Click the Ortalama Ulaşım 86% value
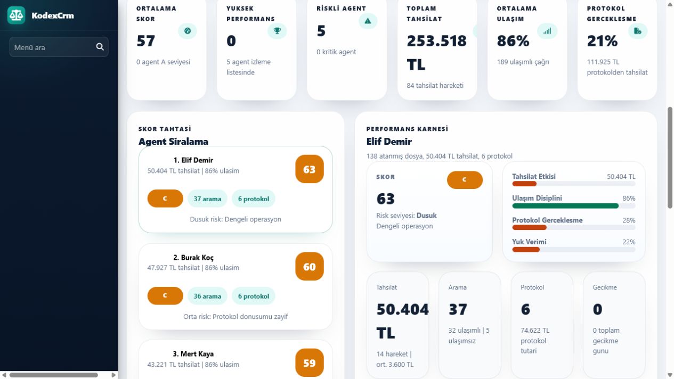 [513, 41]
